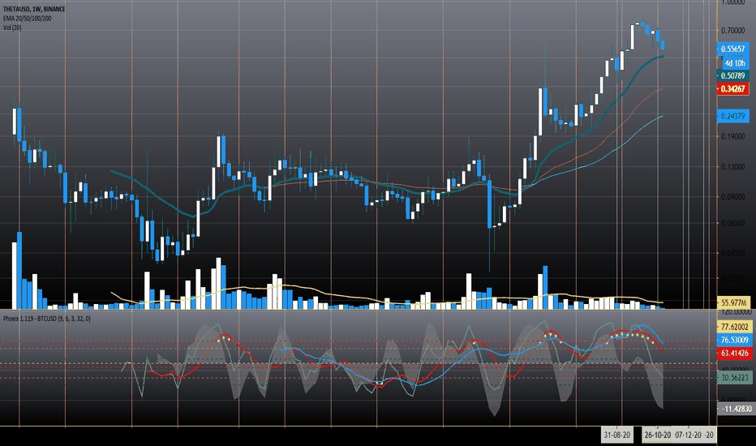Image resolution: width=756 pixels, height=446 pixels.
Task: Select the EMA value label 0.50789
Action: [732, 75]
